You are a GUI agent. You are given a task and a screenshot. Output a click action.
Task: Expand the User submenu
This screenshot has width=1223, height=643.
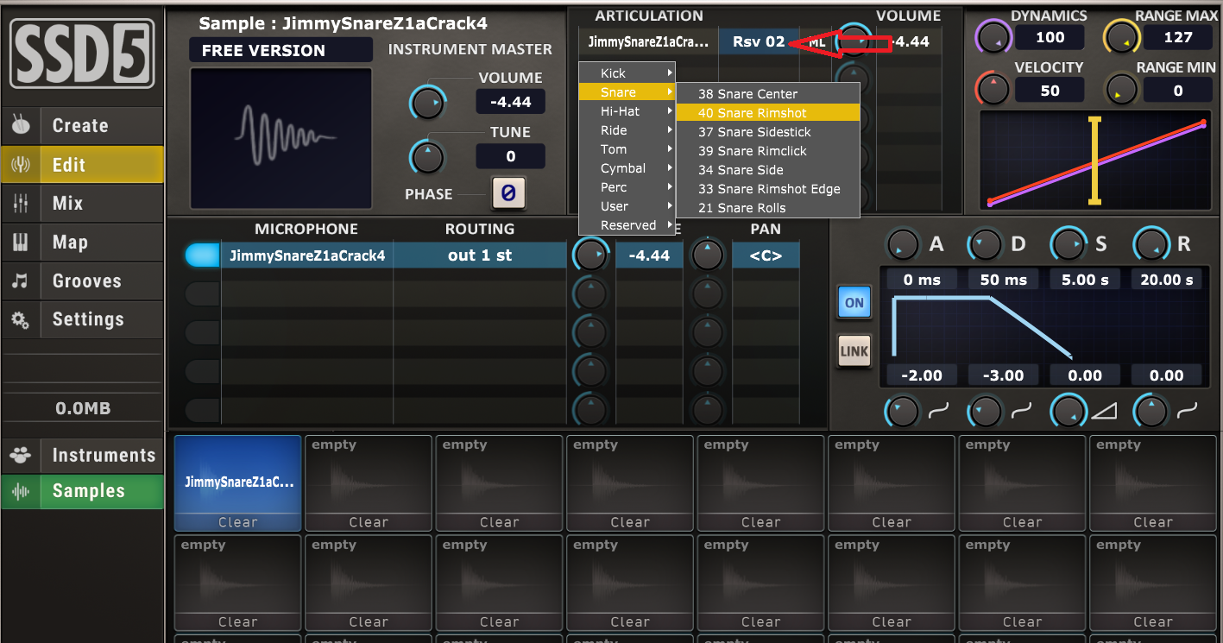pos(627,206)
